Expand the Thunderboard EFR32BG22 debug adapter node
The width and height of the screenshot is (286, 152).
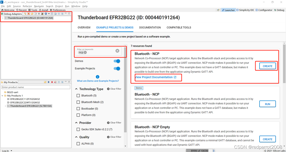[3, 18]
